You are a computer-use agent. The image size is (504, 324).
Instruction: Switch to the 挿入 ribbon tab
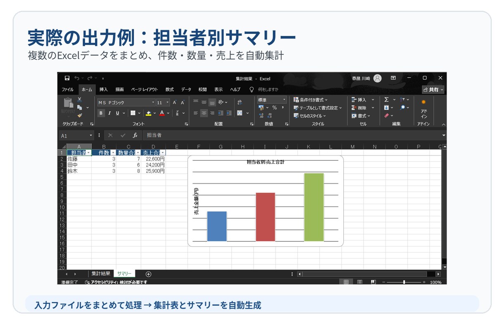(x=103, y=89)
